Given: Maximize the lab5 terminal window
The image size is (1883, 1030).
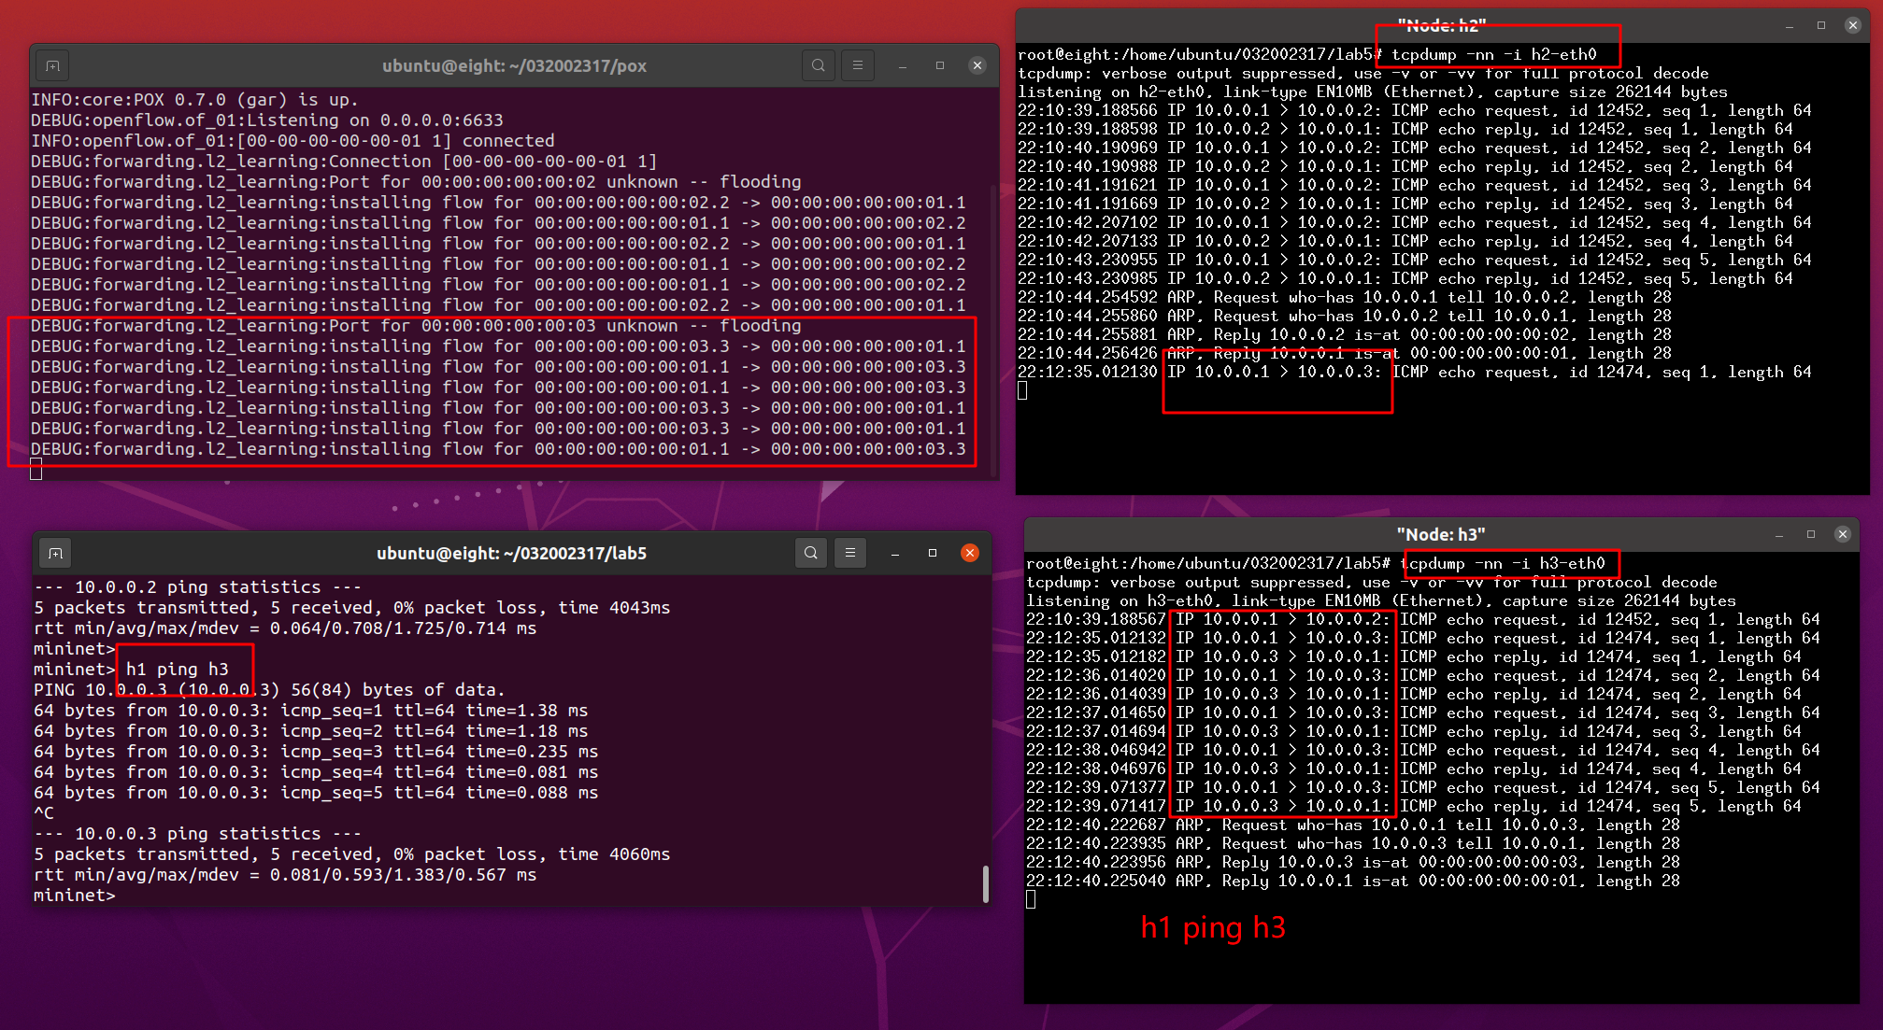Looking at the screenshot, I should pyautogui.click(x=932, y=553).
